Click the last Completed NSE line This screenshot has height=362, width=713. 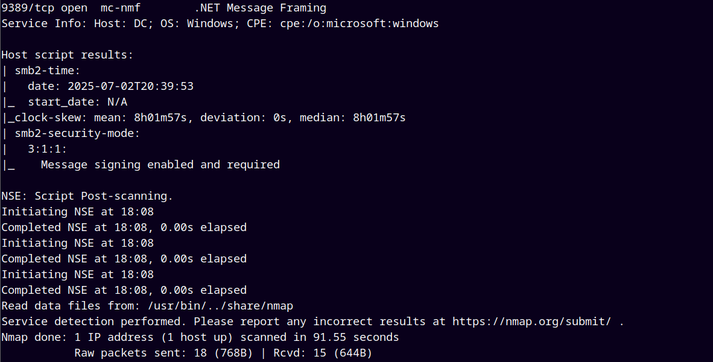[124, 290]
